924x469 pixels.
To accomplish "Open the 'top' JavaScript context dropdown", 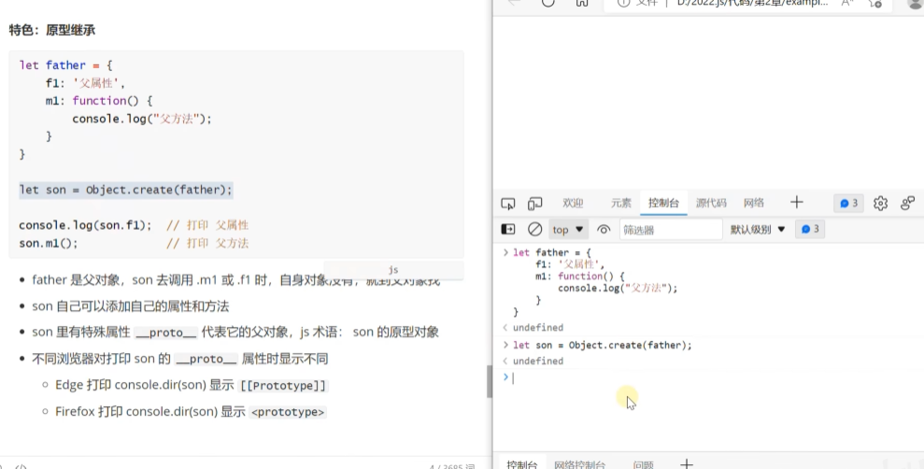I will point(568,229).
